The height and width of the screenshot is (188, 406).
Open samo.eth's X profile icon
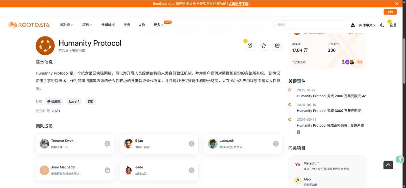pyautogui.click(x=276, y=144)
